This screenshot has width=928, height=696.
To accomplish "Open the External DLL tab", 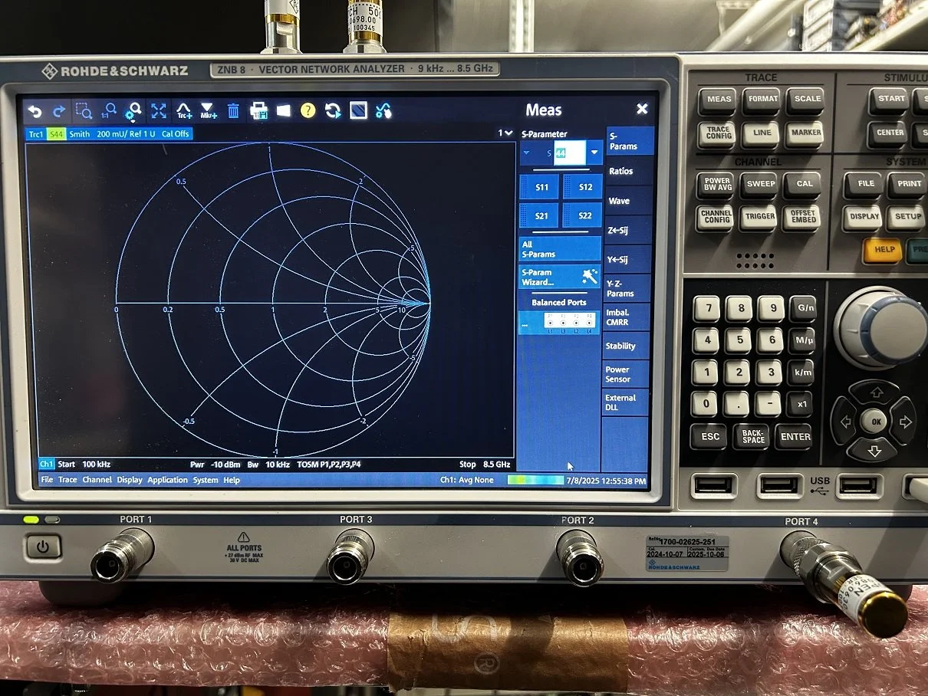I will (625, 402).
